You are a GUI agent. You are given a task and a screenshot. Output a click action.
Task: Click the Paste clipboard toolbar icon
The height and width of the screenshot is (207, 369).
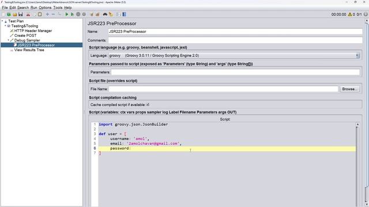40,14
